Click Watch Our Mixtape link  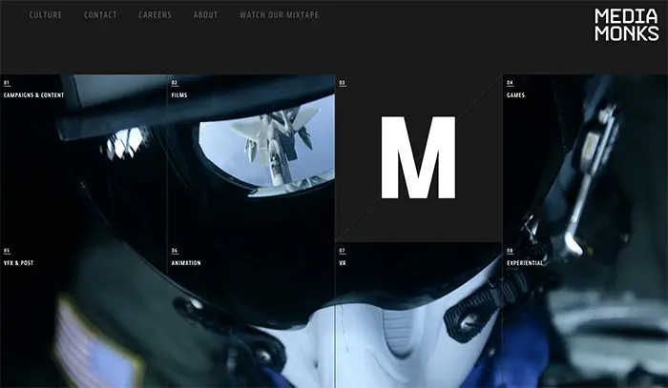279,15
